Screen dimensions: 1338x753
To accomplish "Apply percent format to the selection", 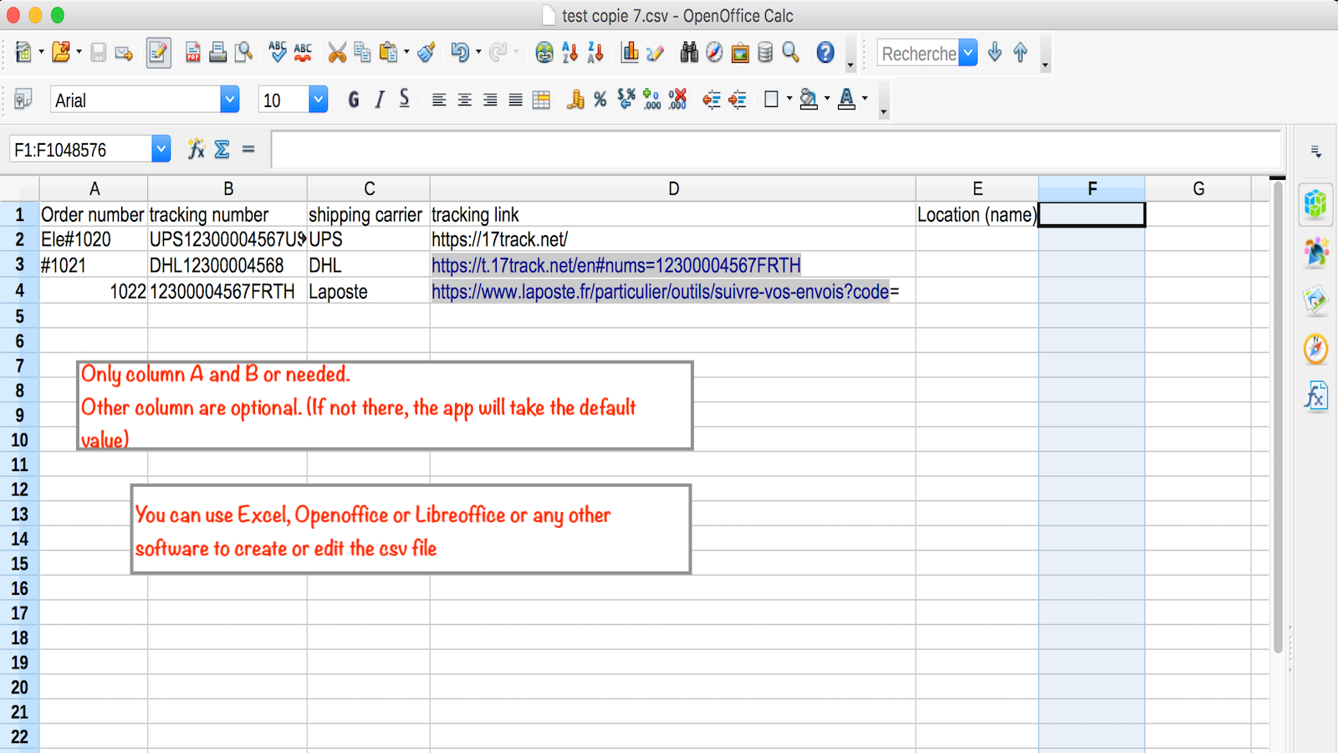I will click(599, 100).
